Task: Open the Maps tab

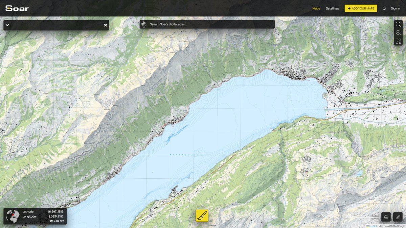Action: click(316, 8)
